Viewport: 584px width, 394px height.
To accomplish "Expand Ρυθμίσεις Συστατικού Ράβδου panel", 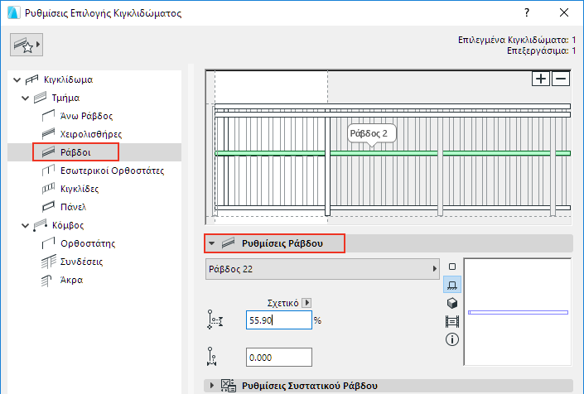I will pos(211,386).
